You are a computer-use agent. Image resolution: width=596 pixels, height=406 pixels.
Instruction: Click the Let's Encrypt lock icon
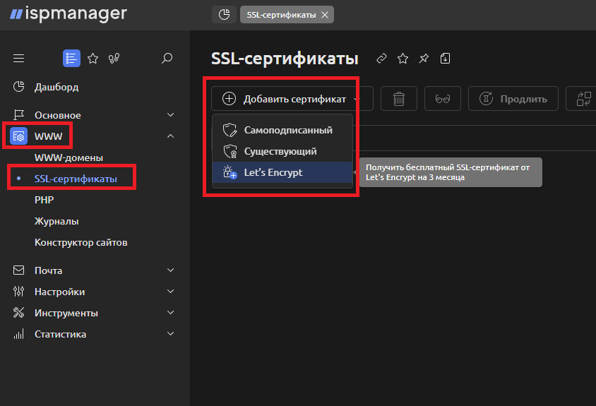(230, 172)
